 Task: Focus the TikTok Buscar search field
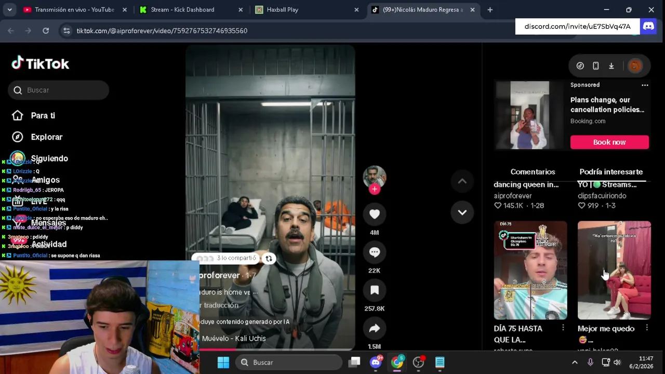[x=58, y=90]
